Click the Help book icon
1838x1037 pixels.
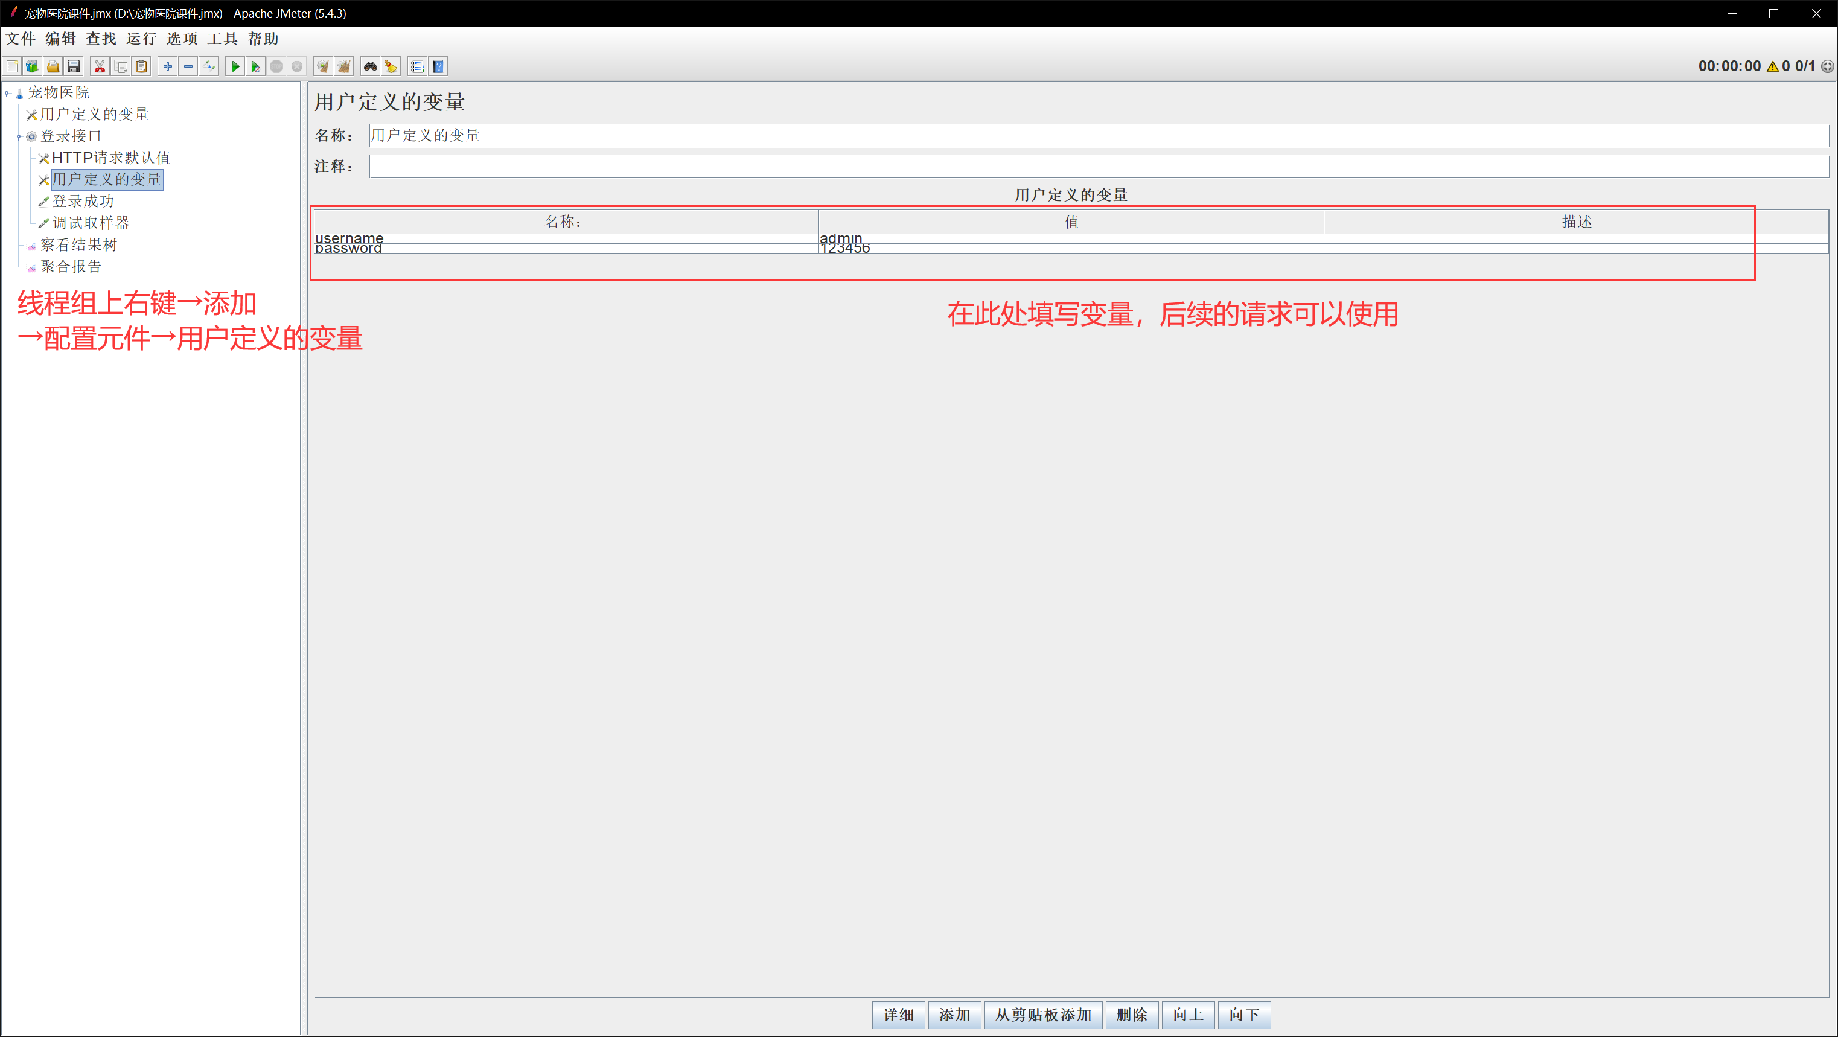438,66
